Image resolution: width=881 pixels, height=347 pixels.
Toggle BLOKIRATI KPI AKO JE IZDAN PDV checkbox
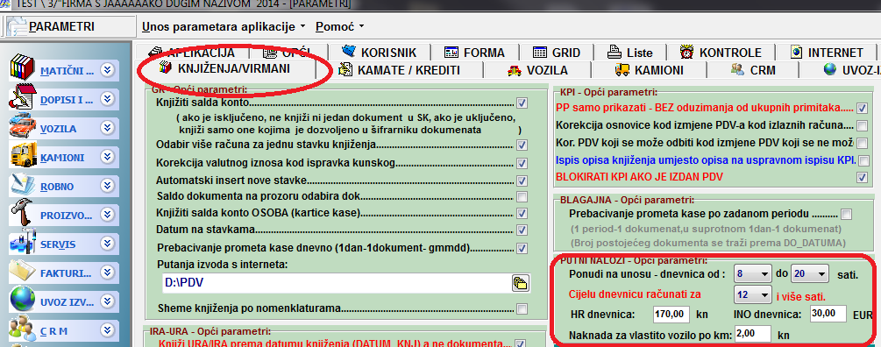coord(862,177)
